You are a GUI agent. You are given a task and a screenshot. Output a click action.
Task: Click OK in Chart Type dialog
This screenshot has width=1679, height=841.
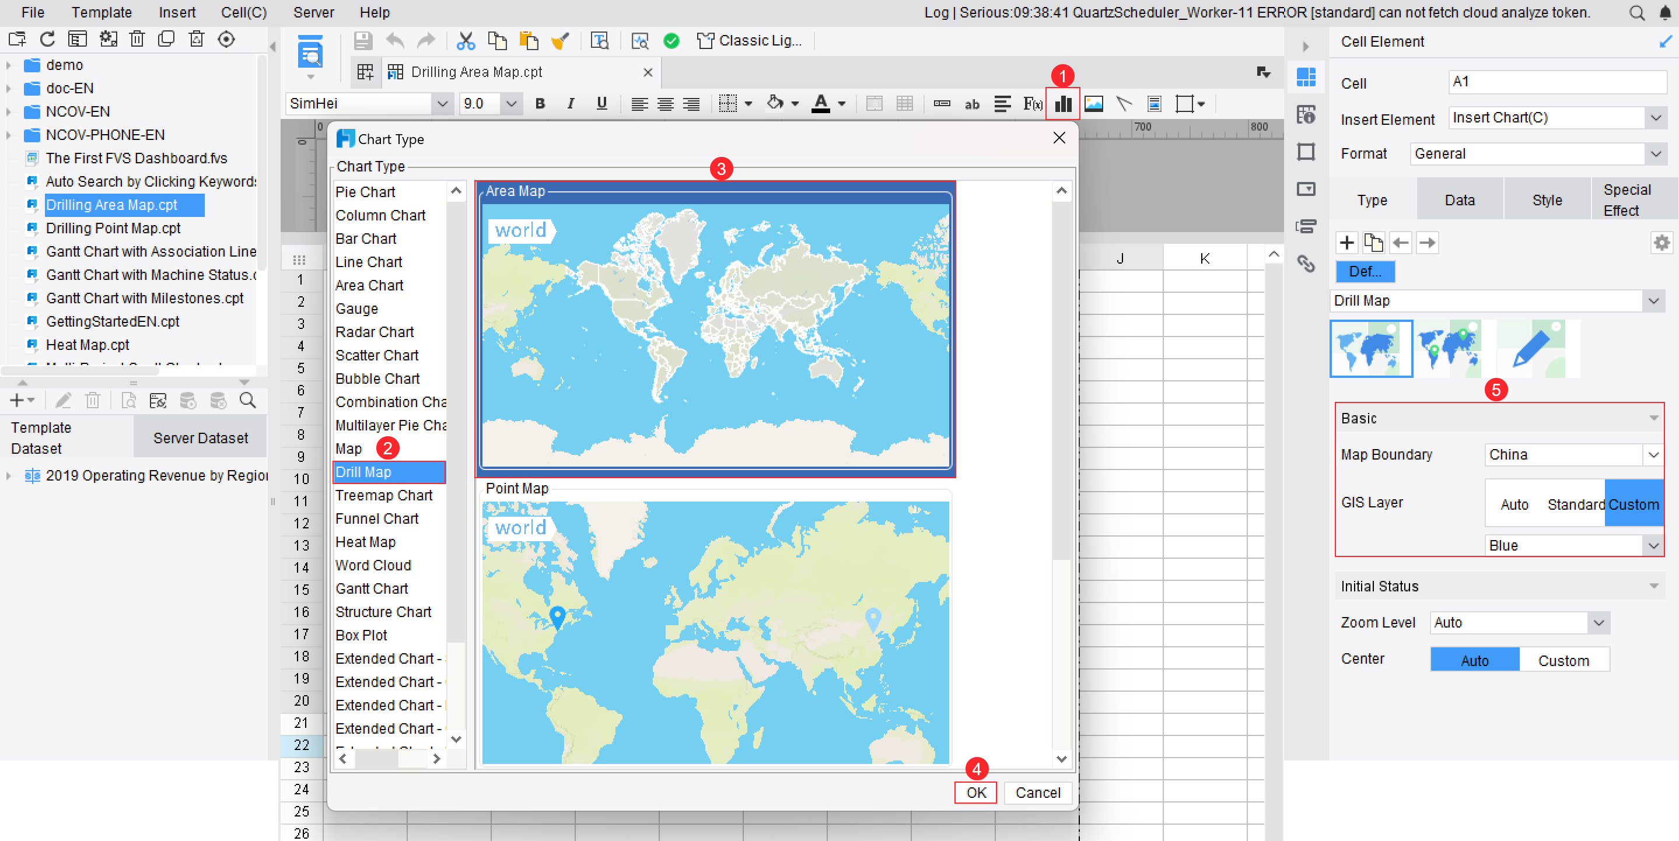(x=976, y=793)
